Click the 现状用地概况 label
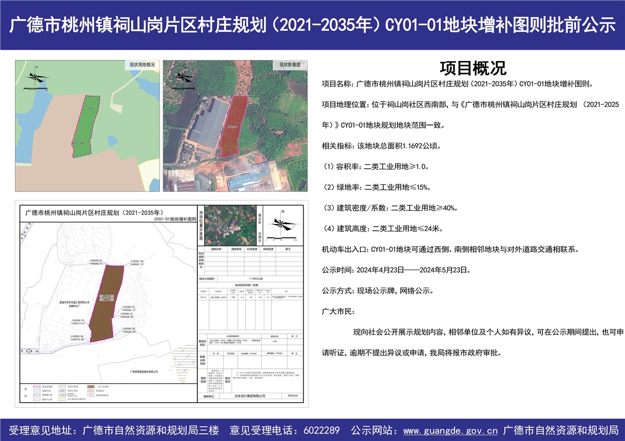Screen dimensions: 625x441 tap(142, 64)
